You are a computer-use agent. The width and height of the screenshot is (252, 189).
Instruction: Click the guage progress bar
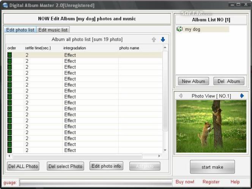click(x=96, y=183)
